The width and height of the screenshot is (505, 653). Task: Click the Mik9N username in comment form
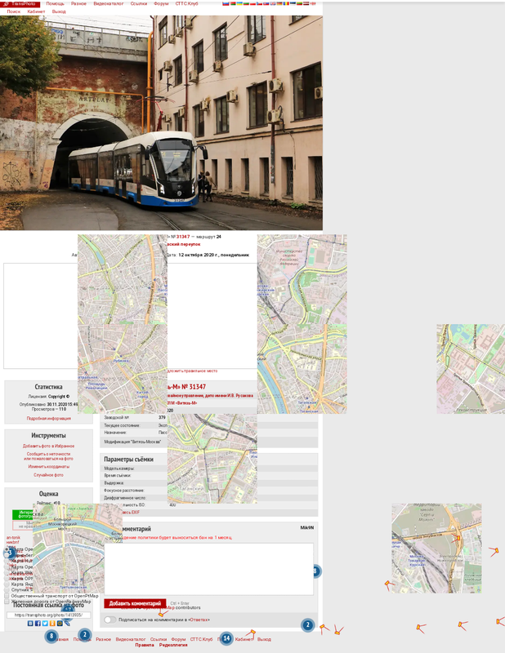tap(307, 527)
